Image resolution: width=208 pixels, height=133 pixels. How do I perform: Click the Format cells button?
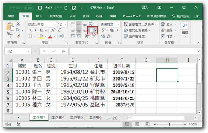pos(168,36)
